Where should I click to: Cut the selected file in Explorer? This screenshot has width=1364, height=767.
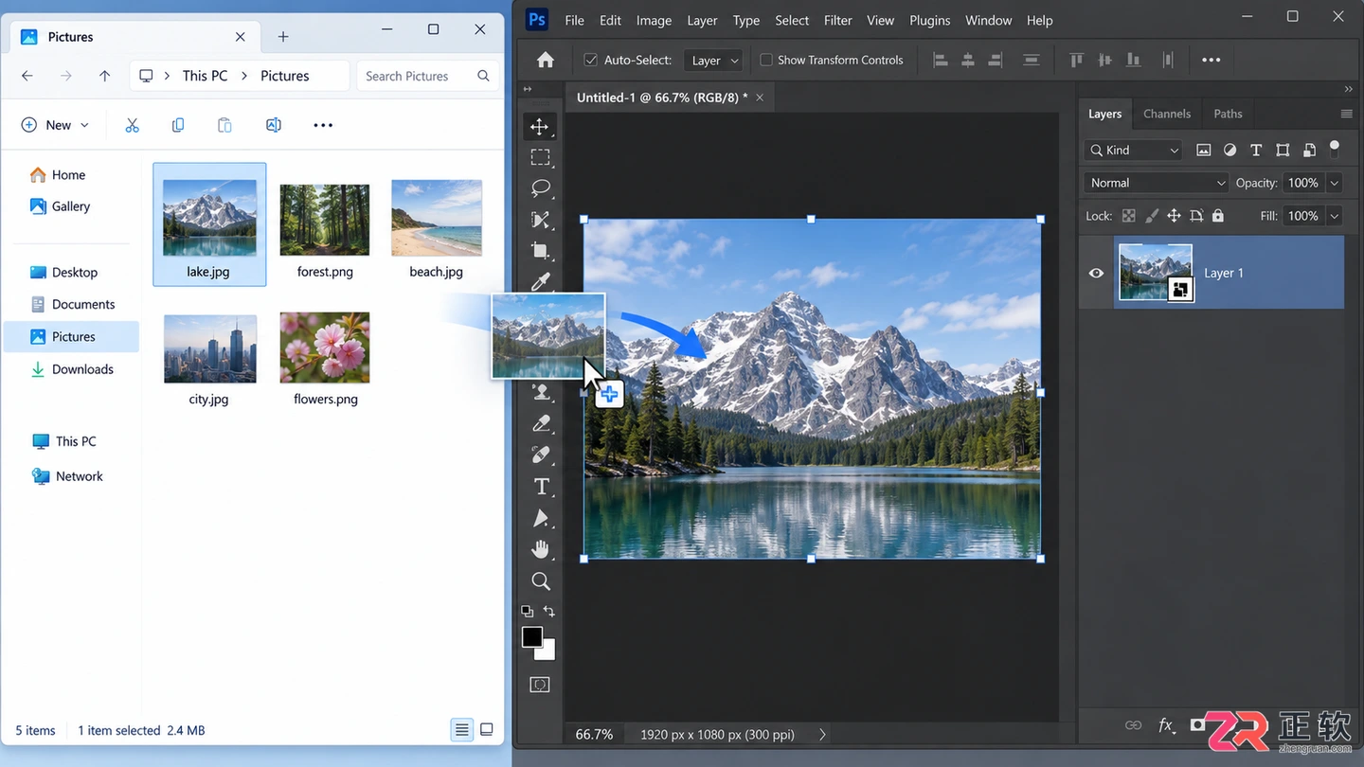point(132,125)
